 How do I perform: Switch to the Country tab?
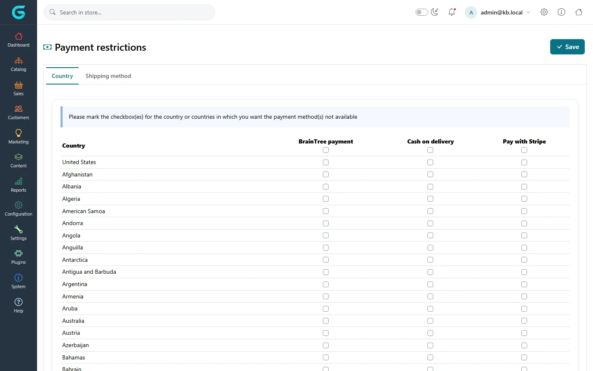[62, 76]
